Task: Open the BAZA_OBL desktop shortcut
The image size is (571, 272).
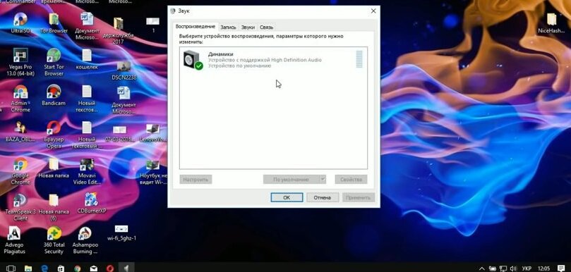Action: tap(20, 132)
